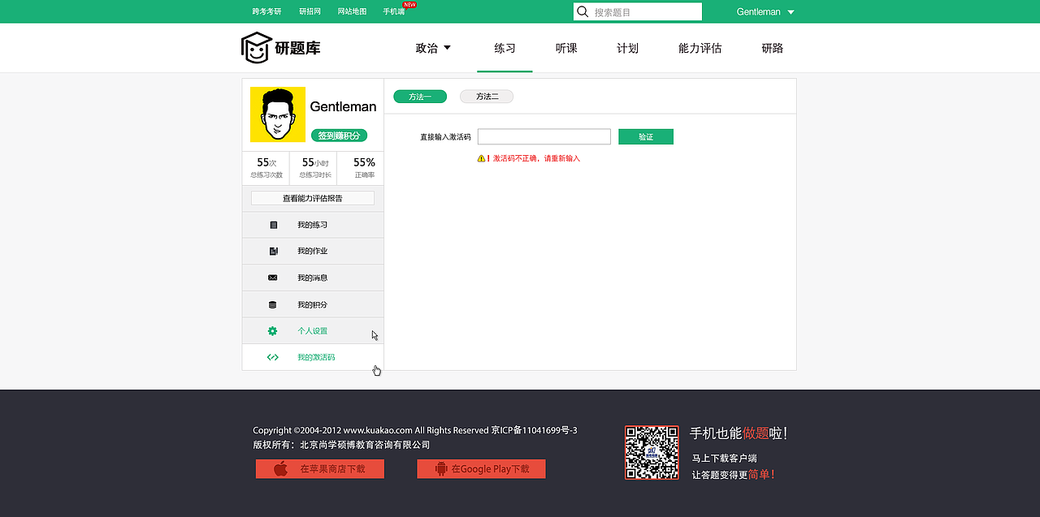Open 我的练习 via its notebook icon
1040x517 pixels.
pyautogui.click(x=274, y=224)
